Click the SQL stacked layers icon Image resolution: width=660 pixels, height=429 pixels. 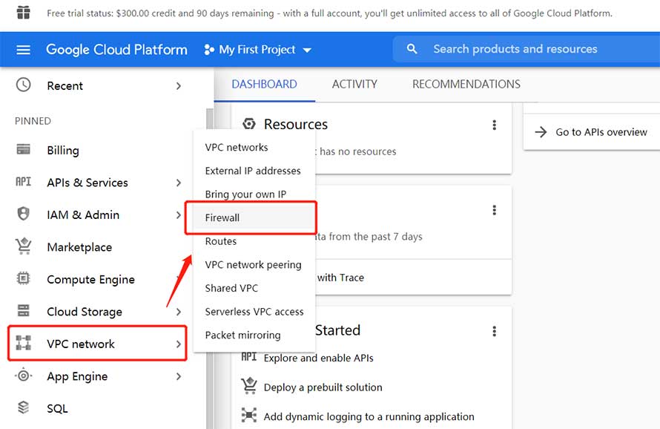click(x=24, y=407)
